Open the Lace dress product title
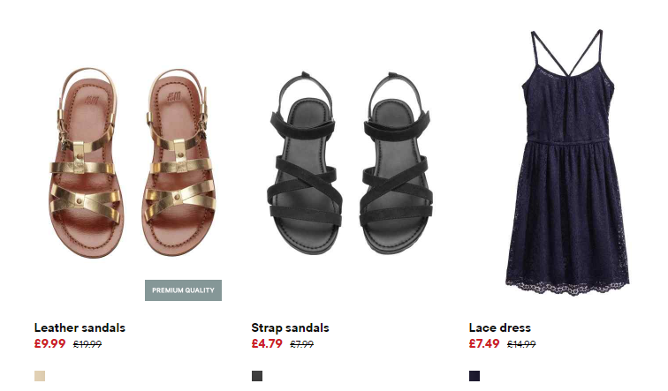668x391 pixels. tap(500, 327)
